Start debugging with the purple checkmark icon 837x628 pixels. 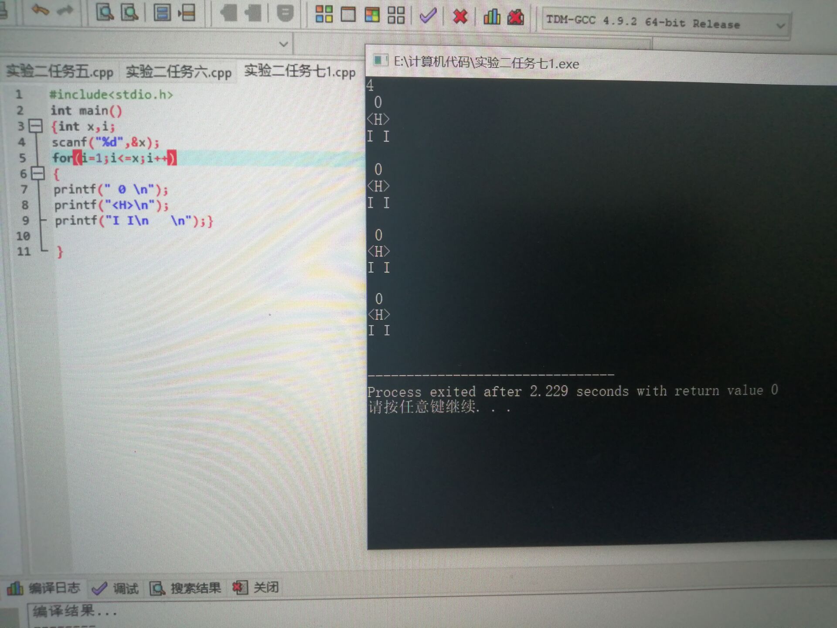pos(428,16)
